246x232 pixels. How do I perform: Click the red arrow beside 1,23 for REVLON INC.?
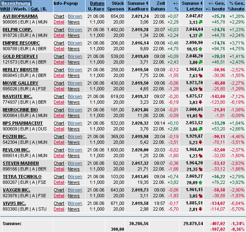[x=200, y=156]
